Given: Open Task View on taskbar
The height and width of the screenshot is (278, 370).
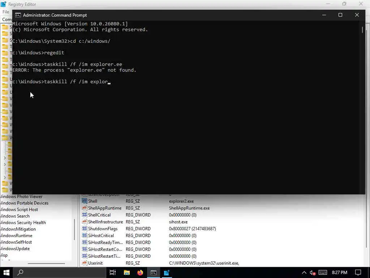Looking at the screenshot, I should tap(113, 273).
